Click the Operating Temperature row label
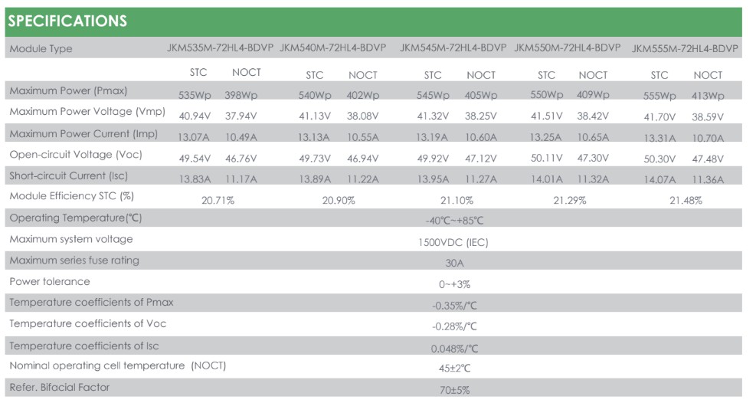 (x=76, y=218)
